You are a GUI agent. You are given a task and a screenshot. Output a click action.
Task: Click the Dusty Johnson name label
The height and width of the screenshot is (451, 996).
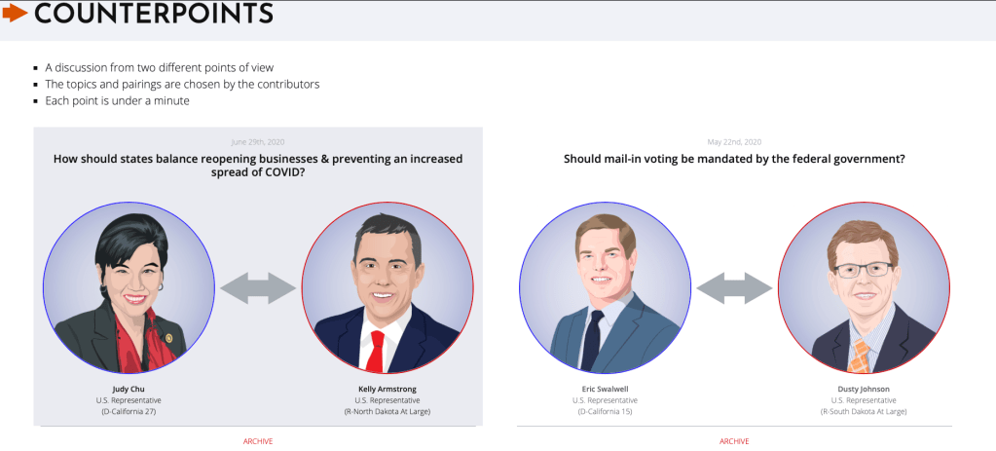[864, 389]
